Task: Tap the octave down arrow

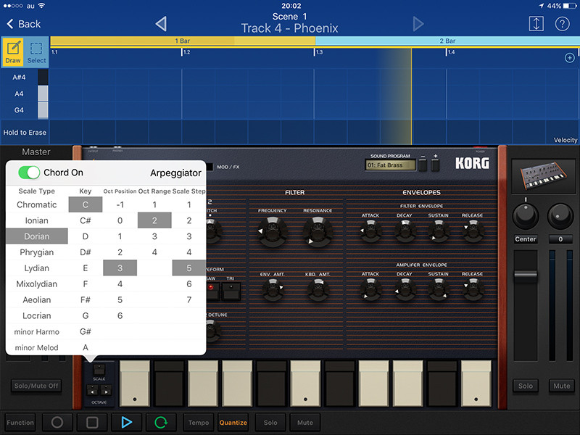Action: [x=92, y=391]
